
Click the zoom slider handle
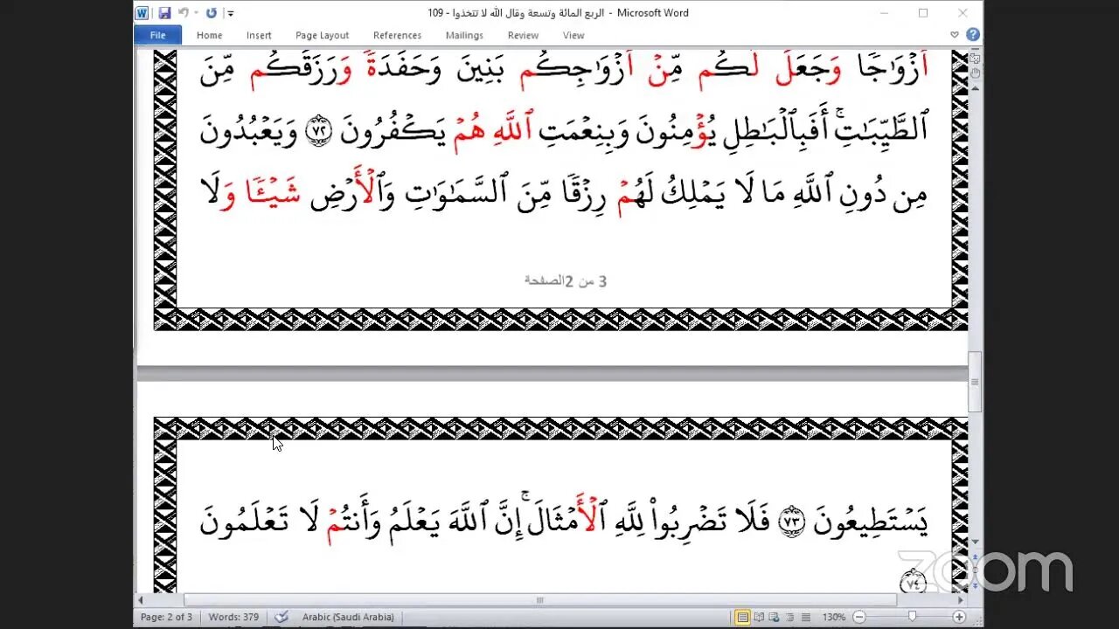click(912, 617)
